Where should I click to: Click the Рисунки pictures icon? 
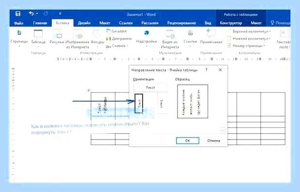coord(59,36)
